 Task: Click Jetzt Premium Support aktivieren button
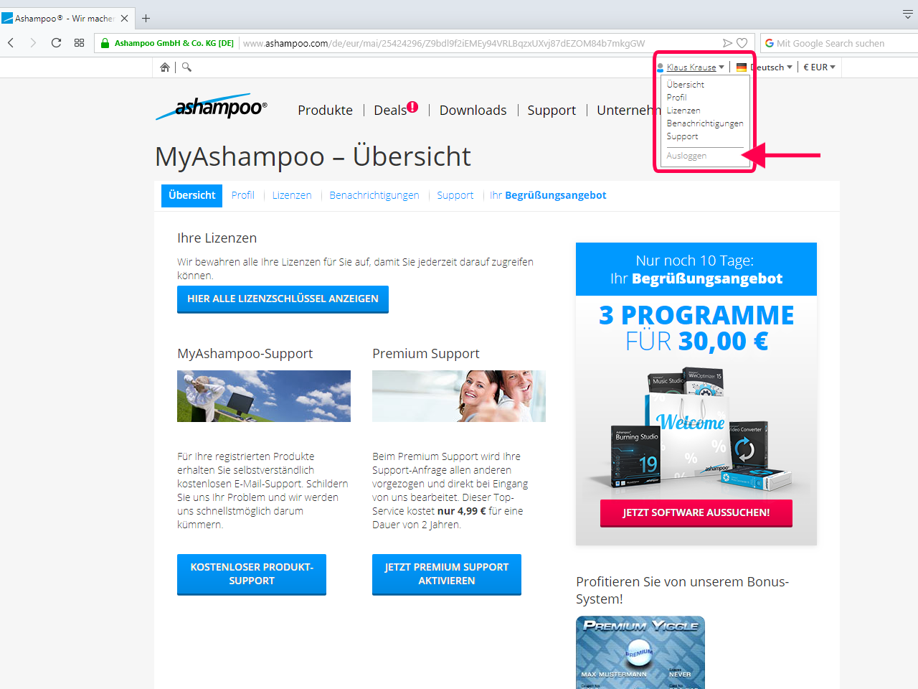[447, 574]
